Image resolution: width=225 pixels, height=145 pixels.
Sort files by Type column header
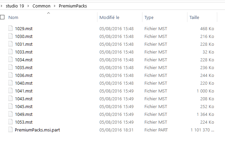pyautogui.click(x=149, y=17)
